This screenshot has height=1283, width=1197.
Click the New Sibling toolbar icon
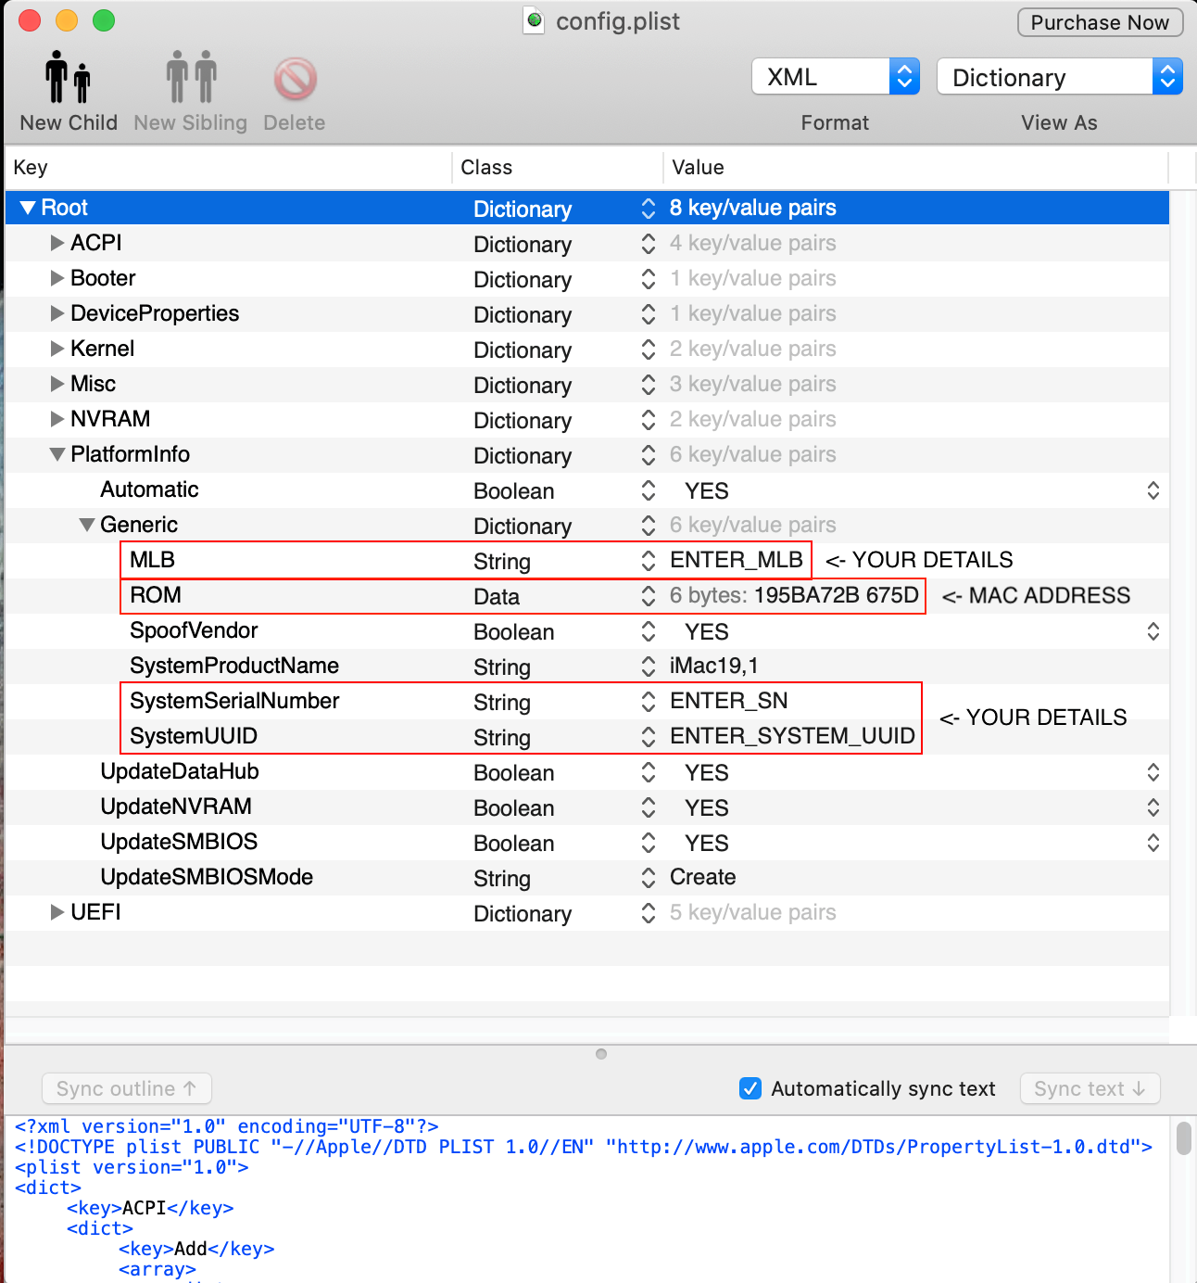click(x=191, y=78)
